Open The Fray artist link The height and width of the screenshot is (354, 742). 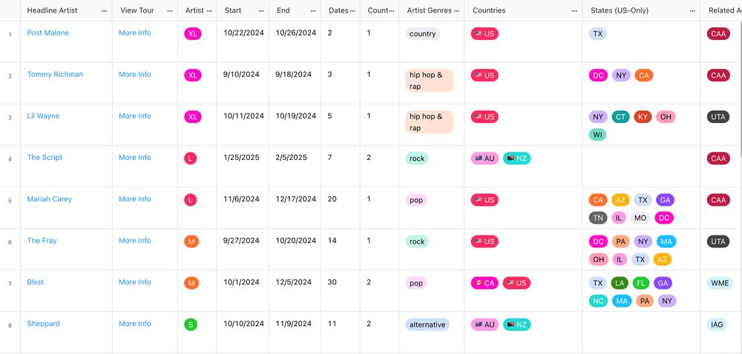click(42, 241)
